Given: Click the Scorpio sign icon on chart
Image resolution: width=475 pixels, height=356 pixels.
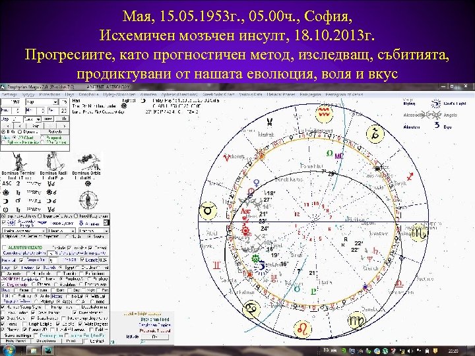Looking at the screenshot, I should (419, 233).
